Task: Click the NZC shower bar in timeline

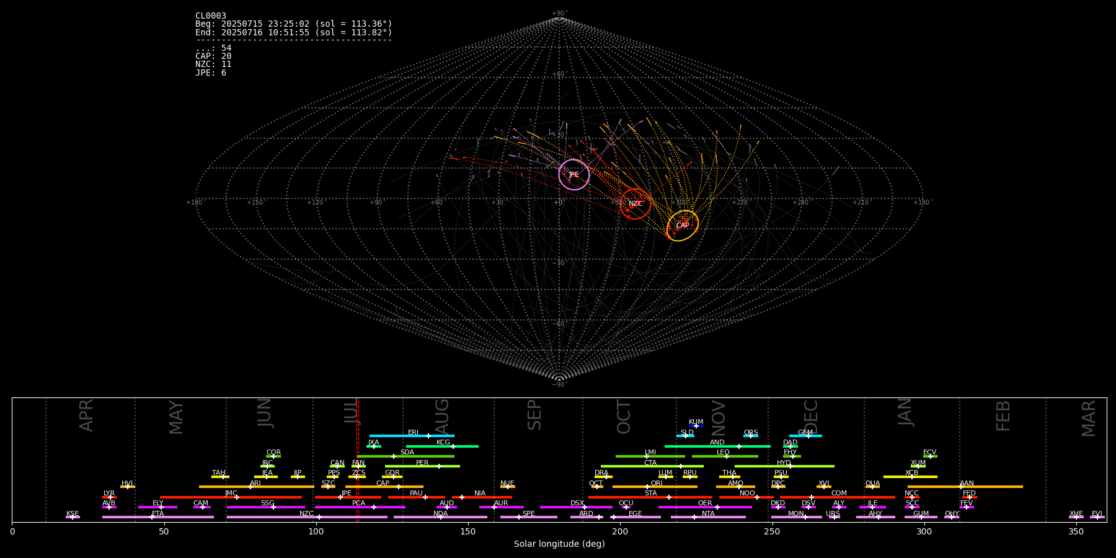Action: [307, 517]
